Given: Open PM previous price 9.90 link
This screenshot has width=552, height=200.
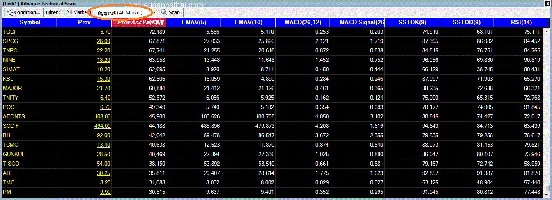Looking at the screenshot, I should [105, 192].
